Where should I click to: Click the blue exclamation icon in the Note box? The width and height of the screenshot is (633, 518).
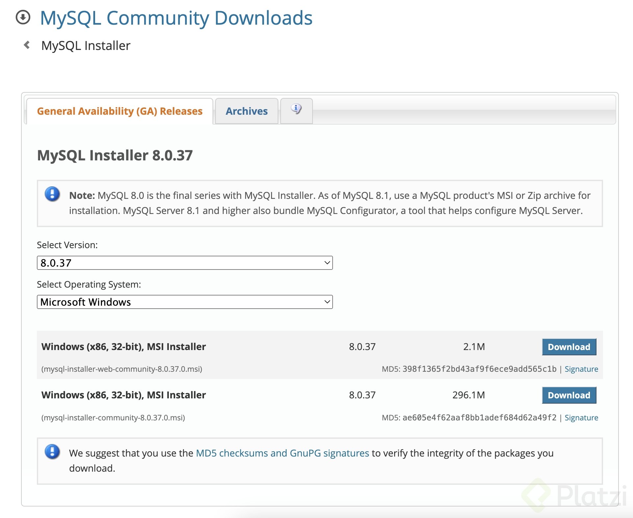(x=52, y=194)
